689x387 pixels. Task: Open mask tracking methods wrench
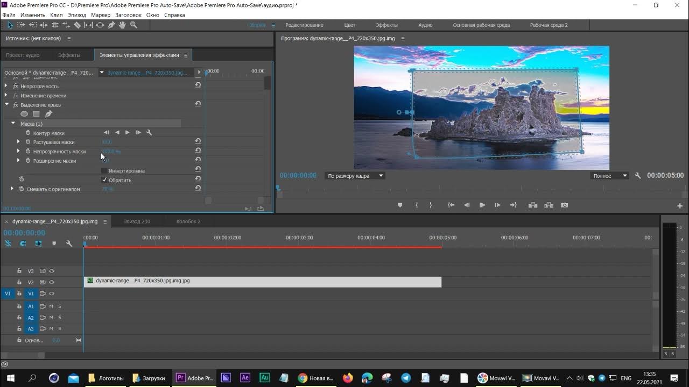pyautogui.click(x=149, y=132)
